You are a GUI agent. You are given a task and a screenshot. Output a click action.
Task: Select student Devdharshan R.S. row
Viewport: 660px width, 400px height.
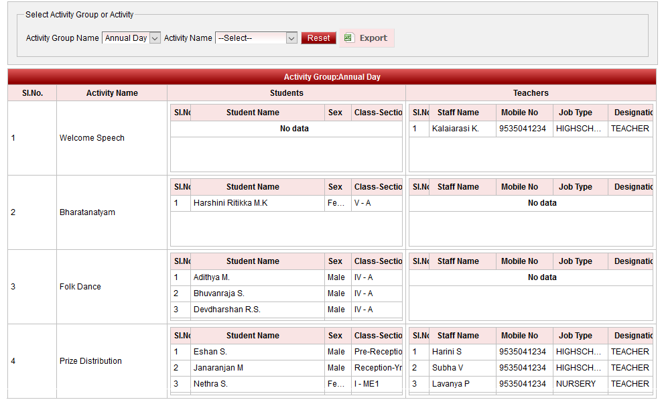pos(226,310)
